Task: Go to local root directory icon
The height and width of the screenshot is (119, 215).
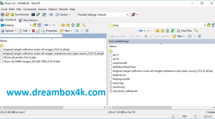Action: (68, 25)
